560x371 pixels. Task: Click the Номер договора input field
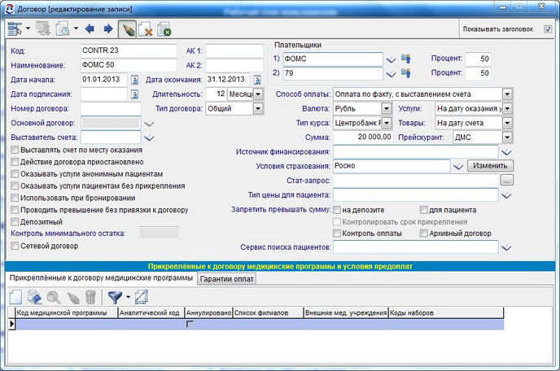tap(111, 108)
